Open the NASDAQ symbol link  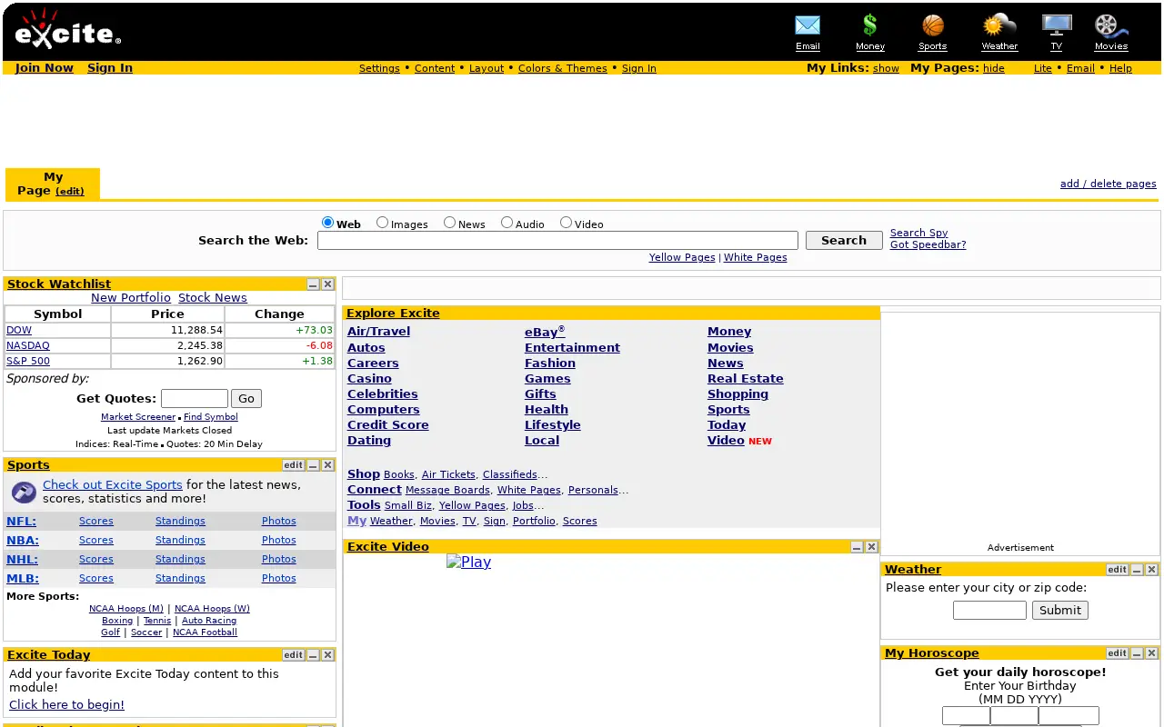click(x=28, y=346)
